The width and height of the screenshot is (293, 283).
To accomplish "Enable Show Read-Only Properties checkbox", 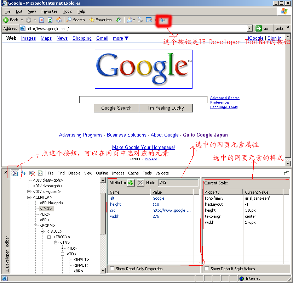I will 112,269.
